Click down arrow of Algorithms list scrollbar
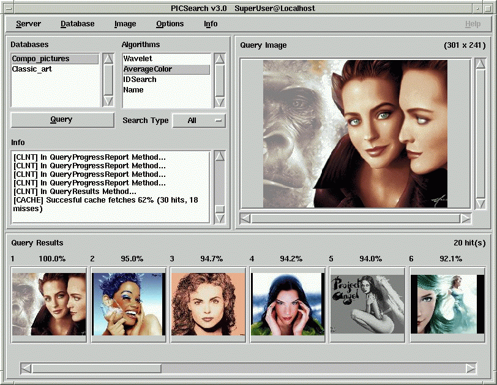 219,102
